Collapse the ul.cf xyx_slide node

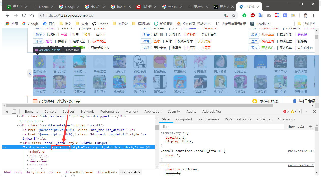(24, 147)
